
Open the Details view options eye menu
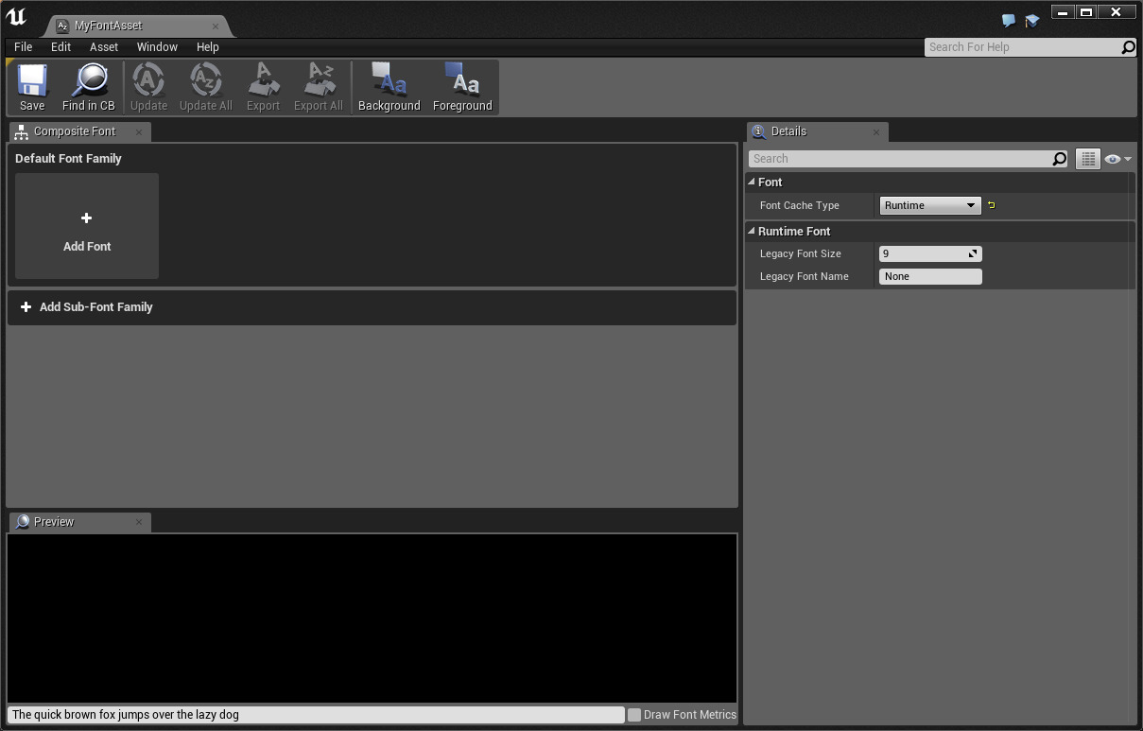pyautogui.click(x=1117, y=159)
